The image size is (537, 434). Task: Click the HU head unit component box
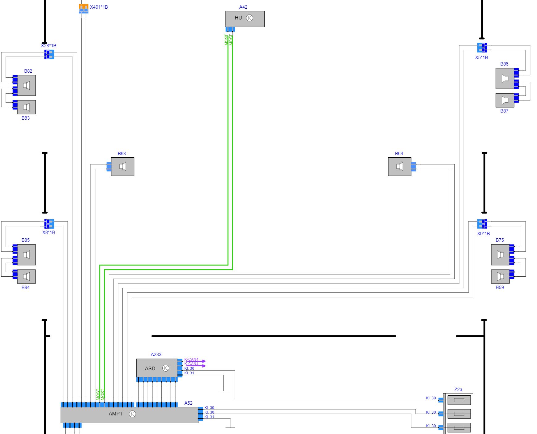click(245, 19)
